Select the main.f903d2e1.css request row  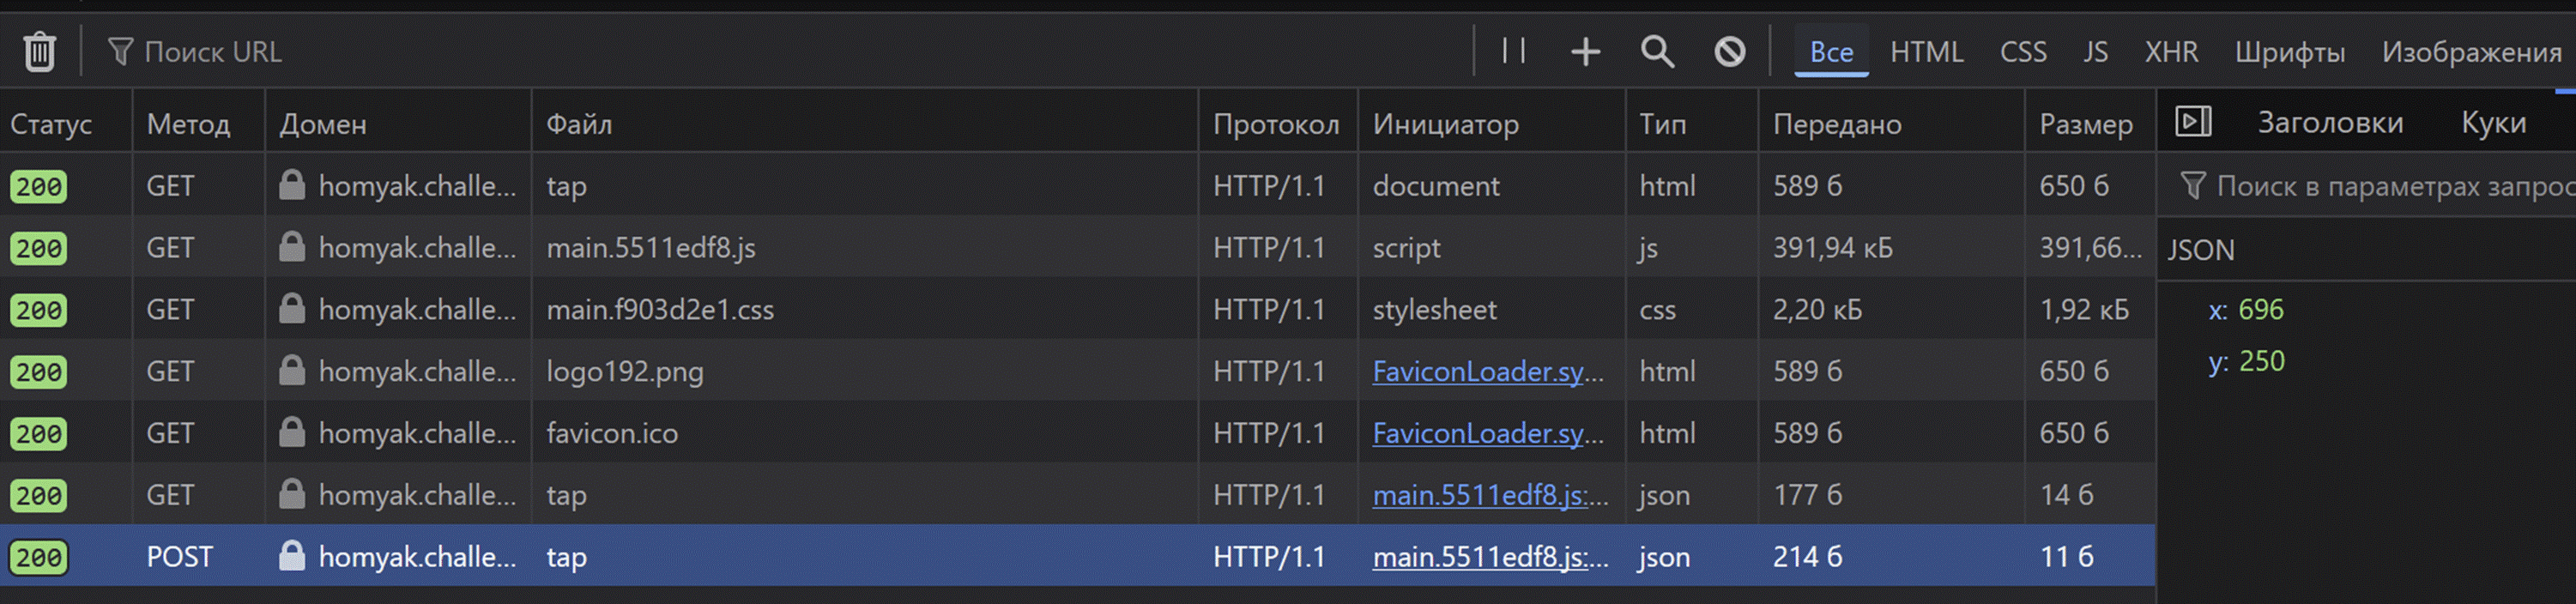tap(660, 310)
